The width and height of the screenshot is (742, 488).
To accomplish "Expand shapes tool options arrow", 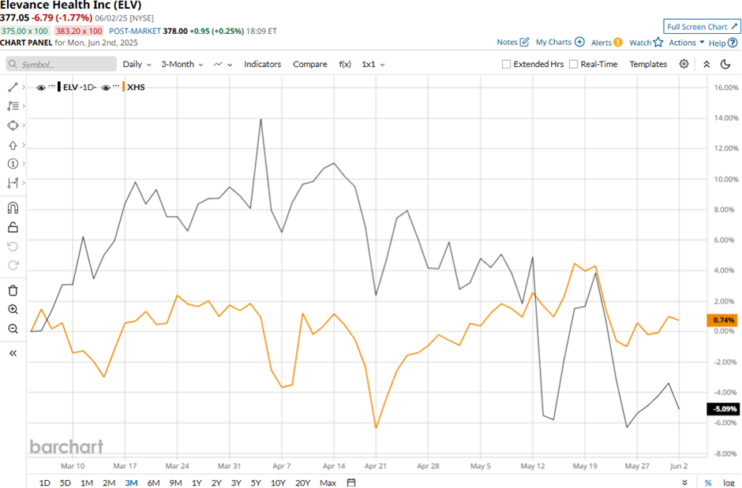I will pyautogui.click(x=24, y=125).
